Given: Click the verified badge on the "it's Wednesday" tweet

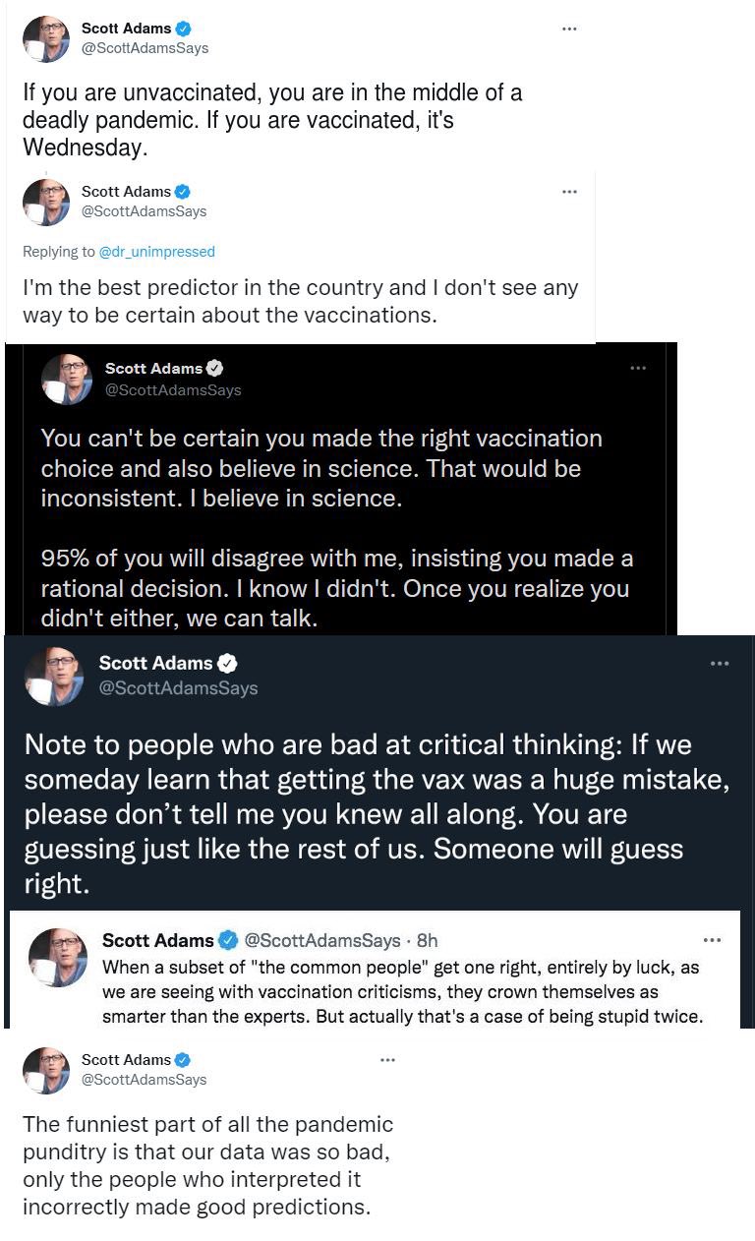Looking at the screenshot, I should (182, 30).
